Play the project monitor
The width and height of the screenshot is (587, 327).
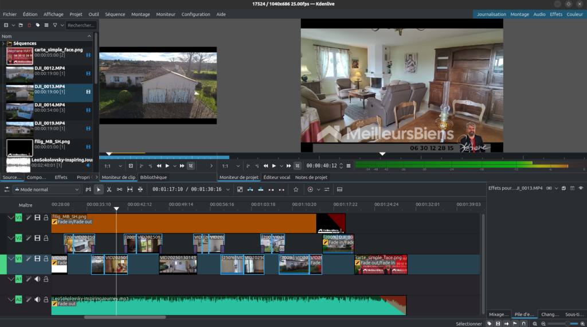[274, 166]
